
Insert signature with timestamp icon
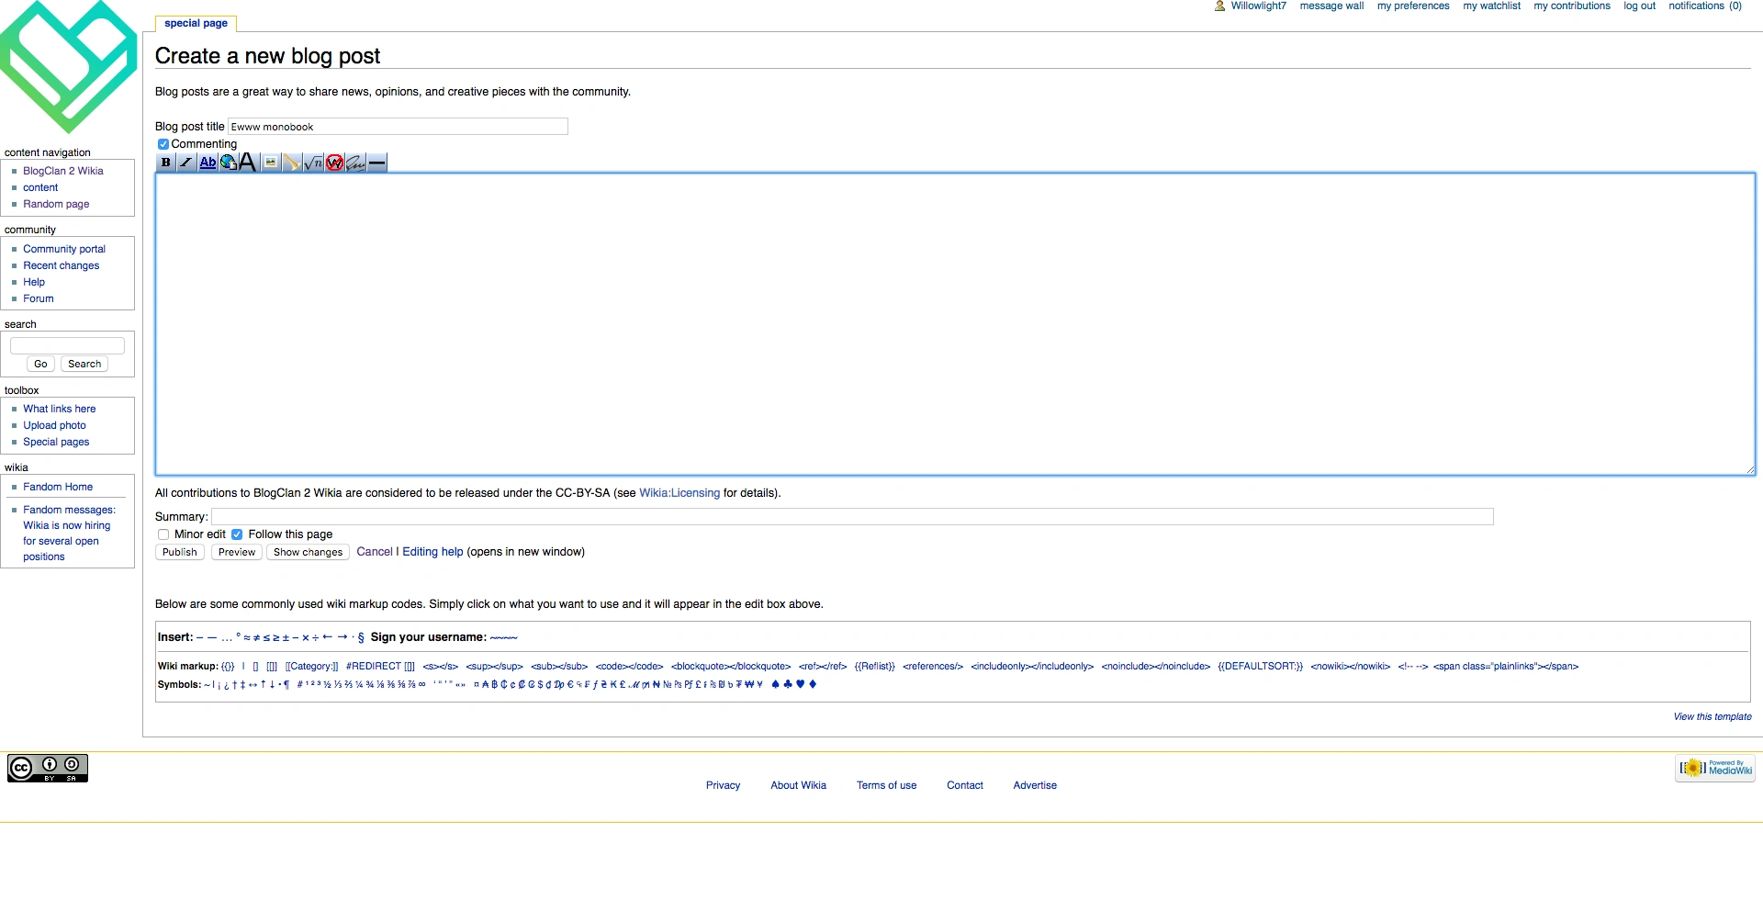pyautogui.click(x=355, y=163)
